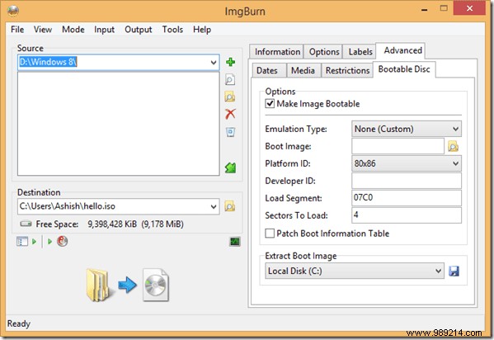Open the Emulation Type dropdown
The width and height of the screenshot is (494, 340).
407,129
